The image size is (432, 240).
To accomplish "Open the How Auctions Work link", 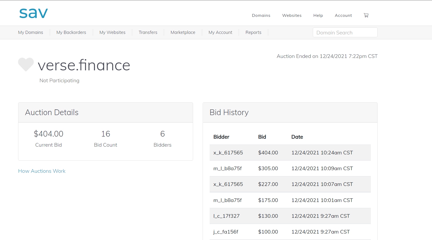I will click(42, 171).
